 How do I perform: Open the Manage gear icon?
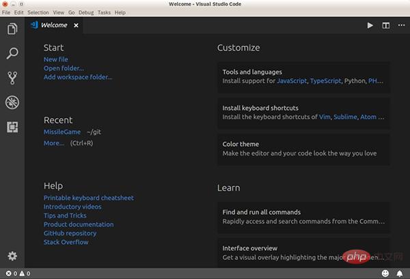coord(12,256)
